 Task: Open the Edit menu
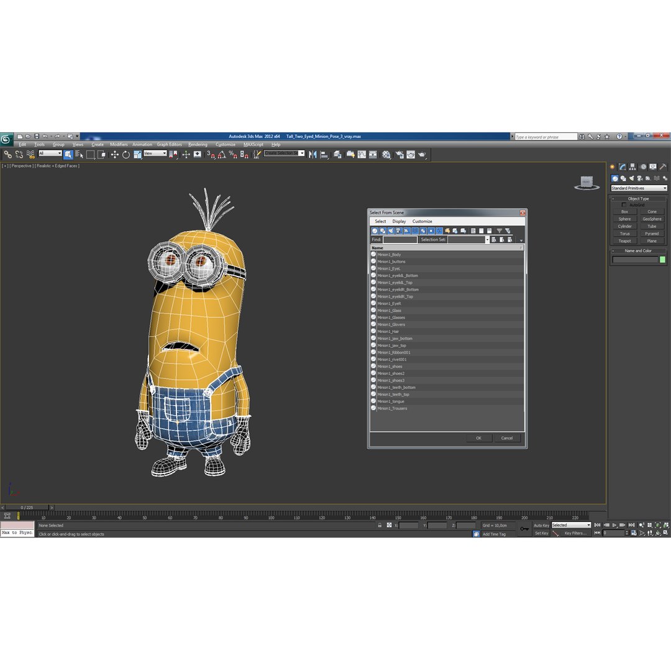click(x=22, y=144)
